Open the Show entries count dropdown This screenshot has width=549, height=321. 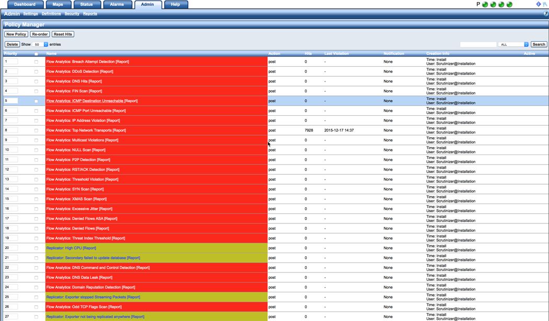41,44
